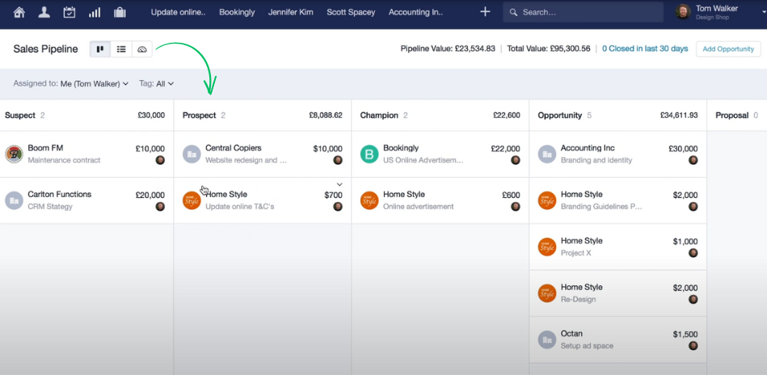Open the Central Copiers opportunity
This screenshot has height=375, width=767.
point(262,154)
